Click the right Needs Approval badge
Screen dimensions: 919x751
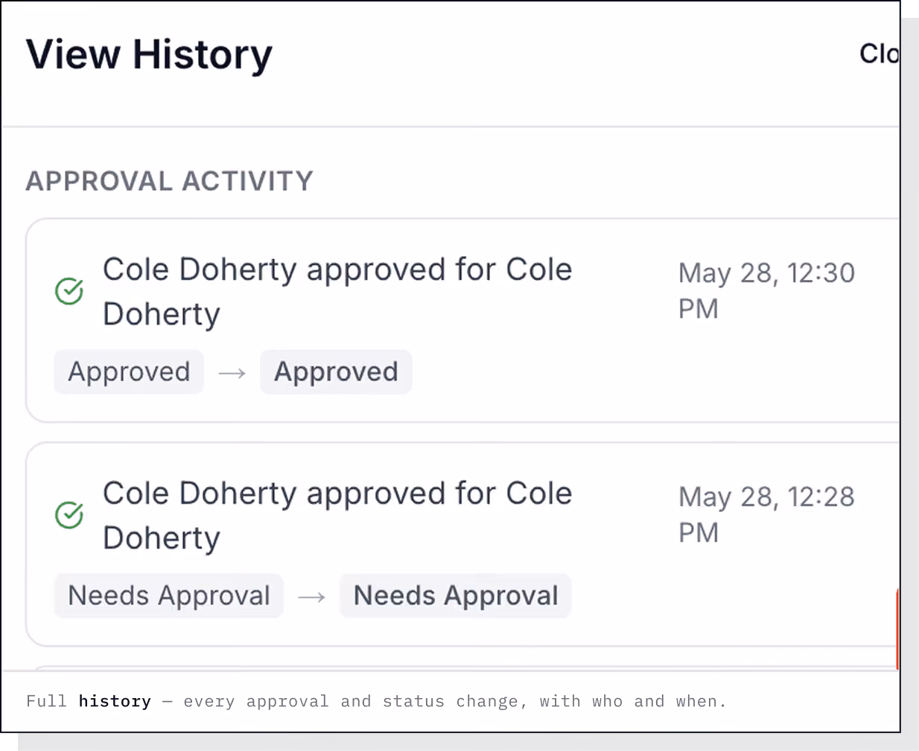(456, 595)
